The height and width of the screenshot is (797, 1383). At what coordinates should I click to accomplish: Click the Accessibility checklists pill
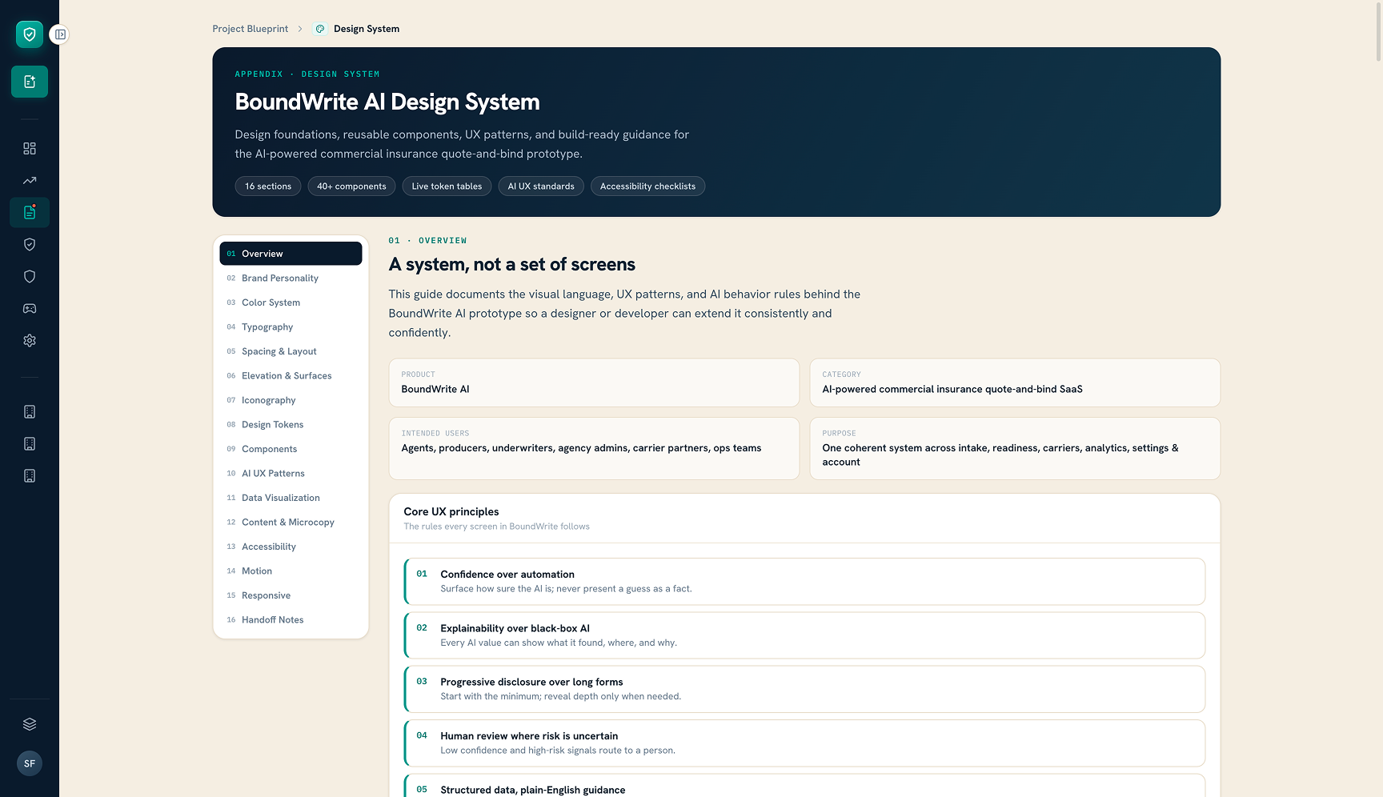pyautogui.click(x=647, y=186)
